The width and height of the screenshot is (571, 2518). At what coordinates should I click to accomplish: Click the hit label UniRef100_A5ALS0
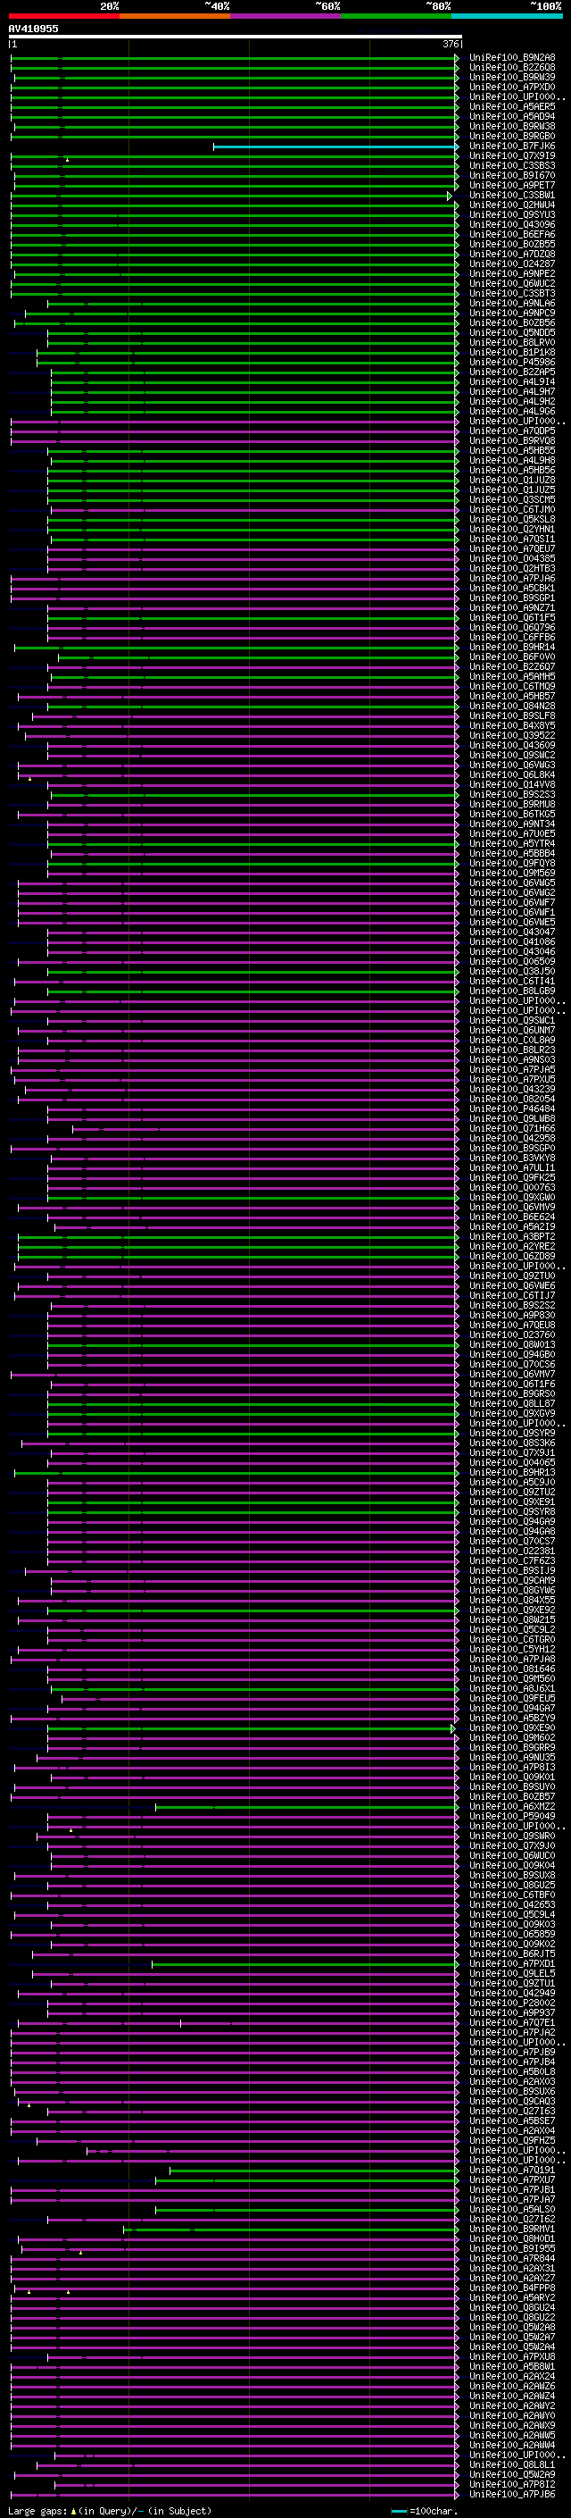point(512,2209)
